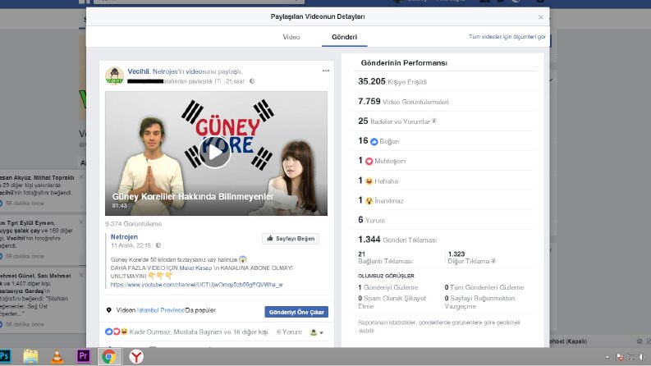The image size is (651, 366).
Task: Open the file explorer folder icon
Action: [x=30, y=356]
